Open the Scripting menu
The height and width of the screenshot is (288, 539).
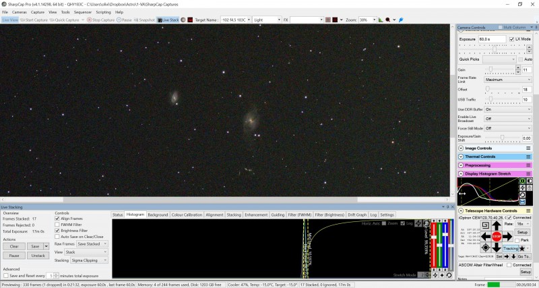pyautogui.click(x=103, y=12)
